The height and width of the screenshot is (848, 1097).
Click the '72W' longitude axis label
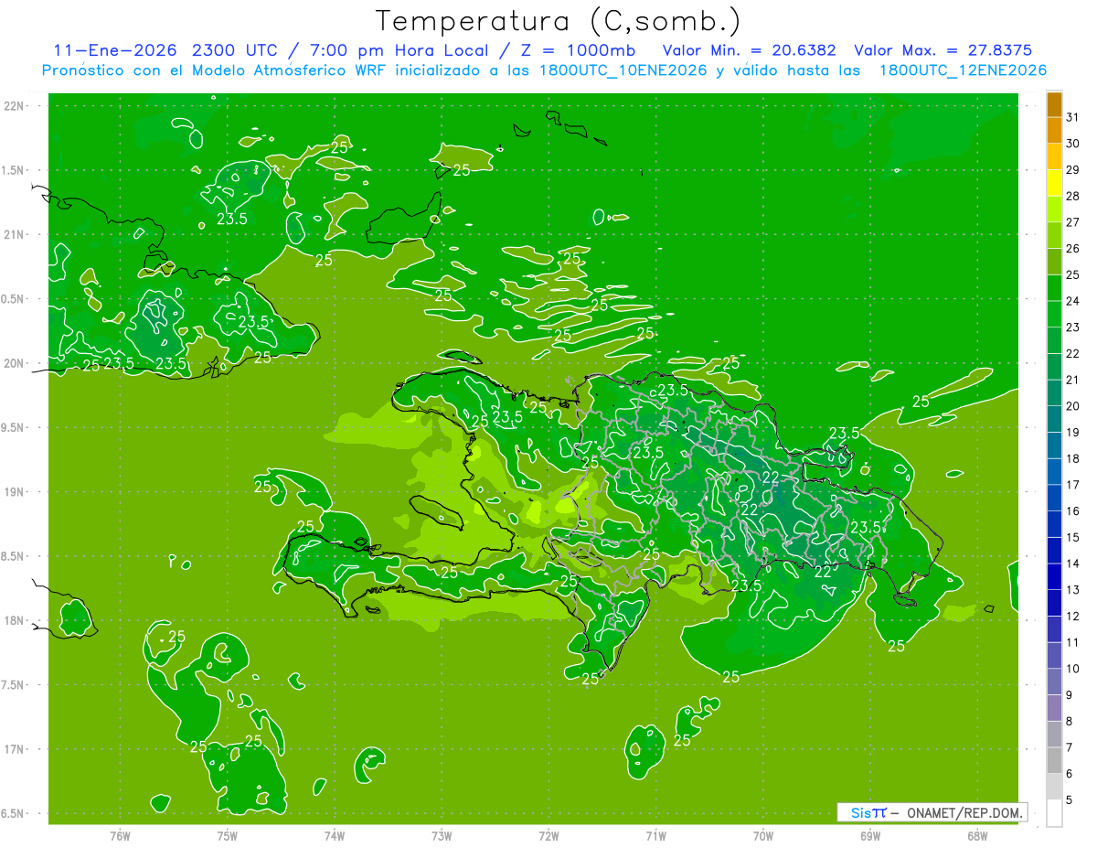tap(548, 836)
